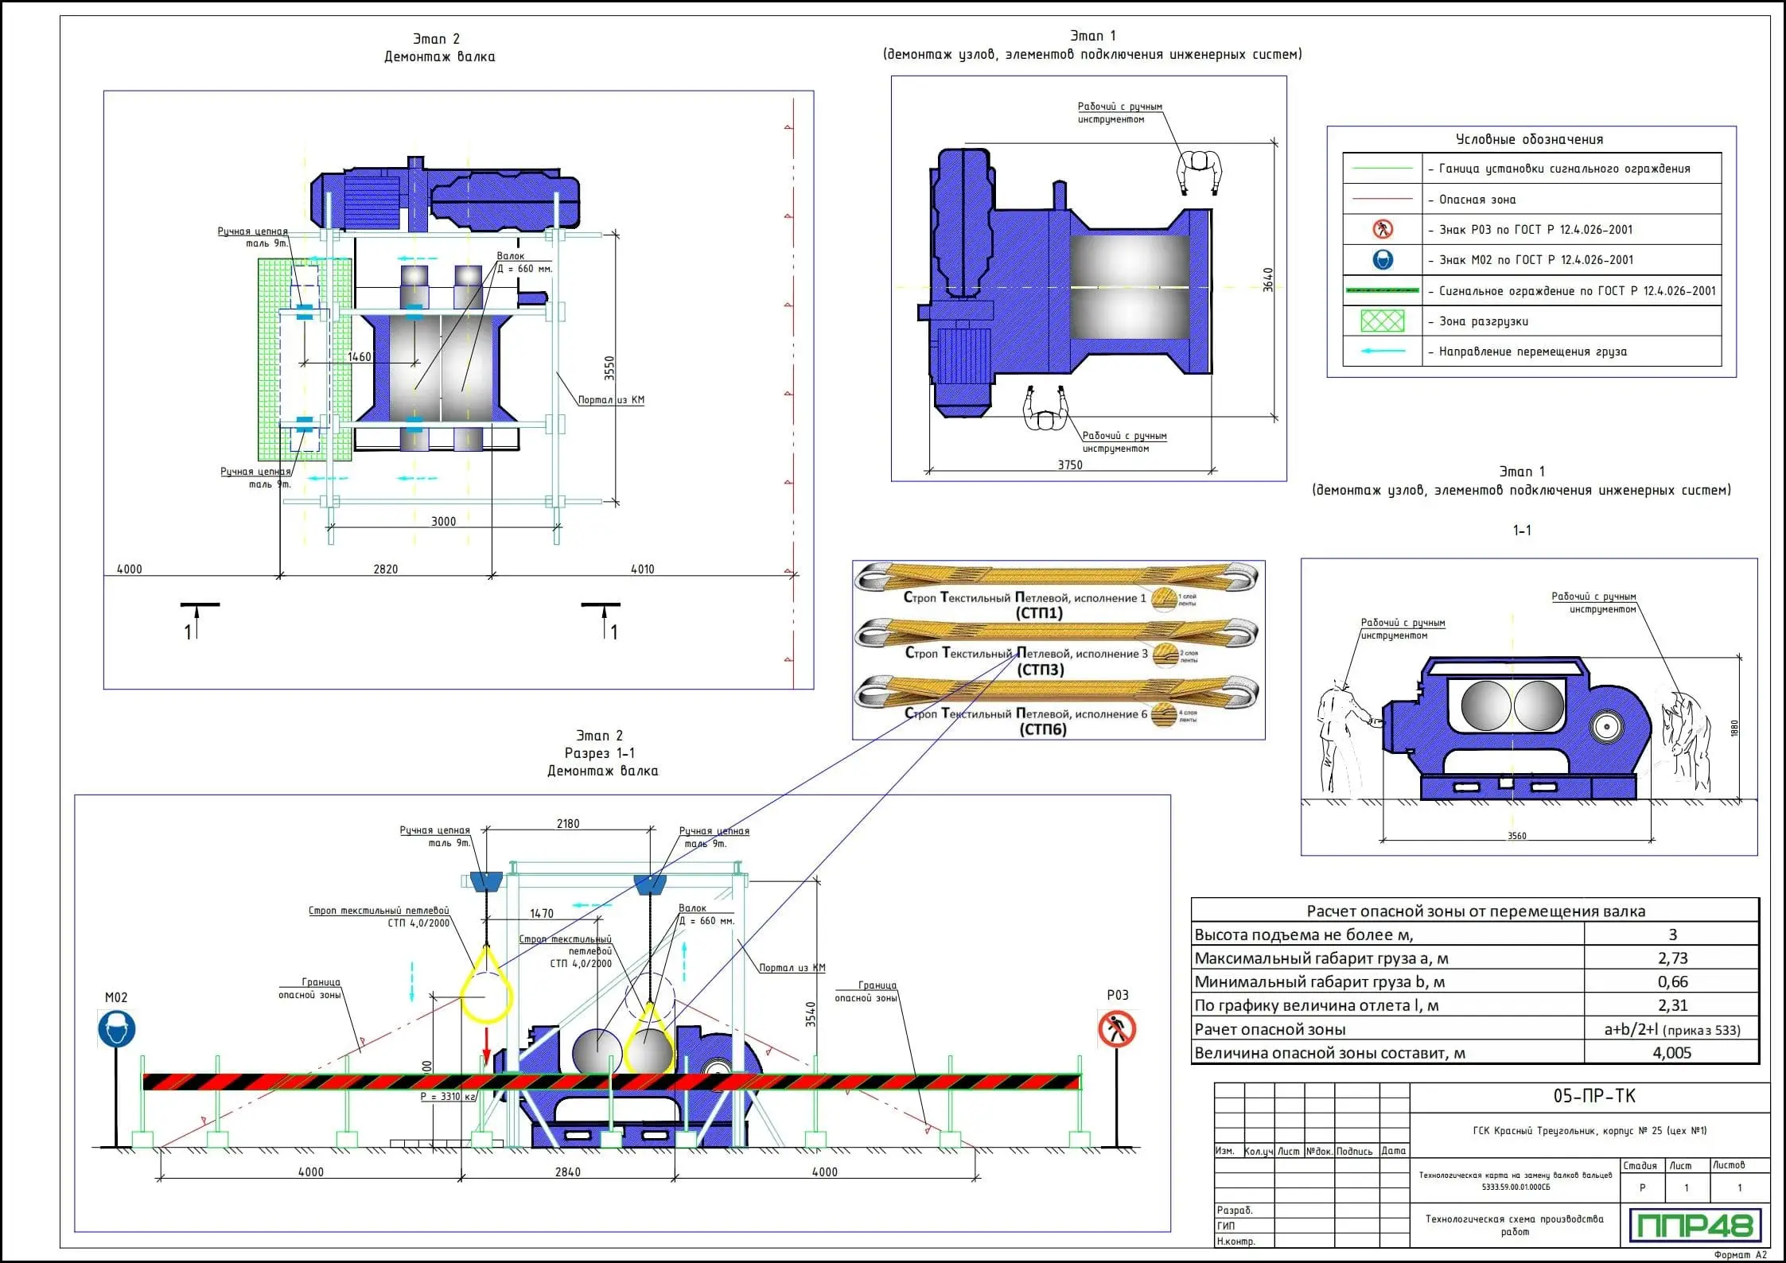This screenshot has width=1786, height=1263.
Task: Click the left section mark 1 arrow
Action: click(197, 620)
